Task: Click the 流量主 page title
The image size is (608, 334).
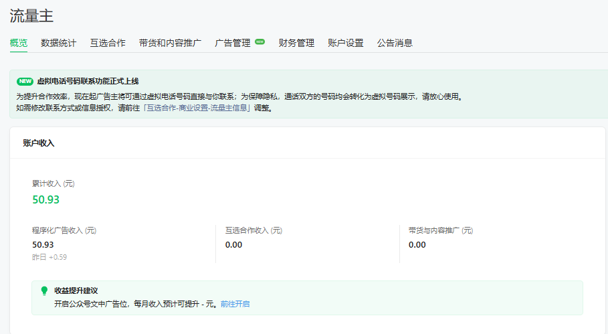Action: pos(31,15)
